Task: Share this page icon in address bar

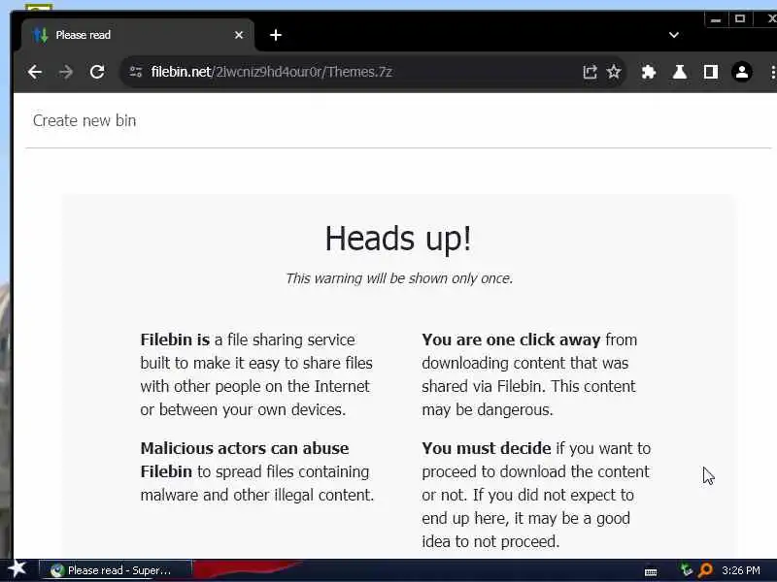Action: click(590, 72)
